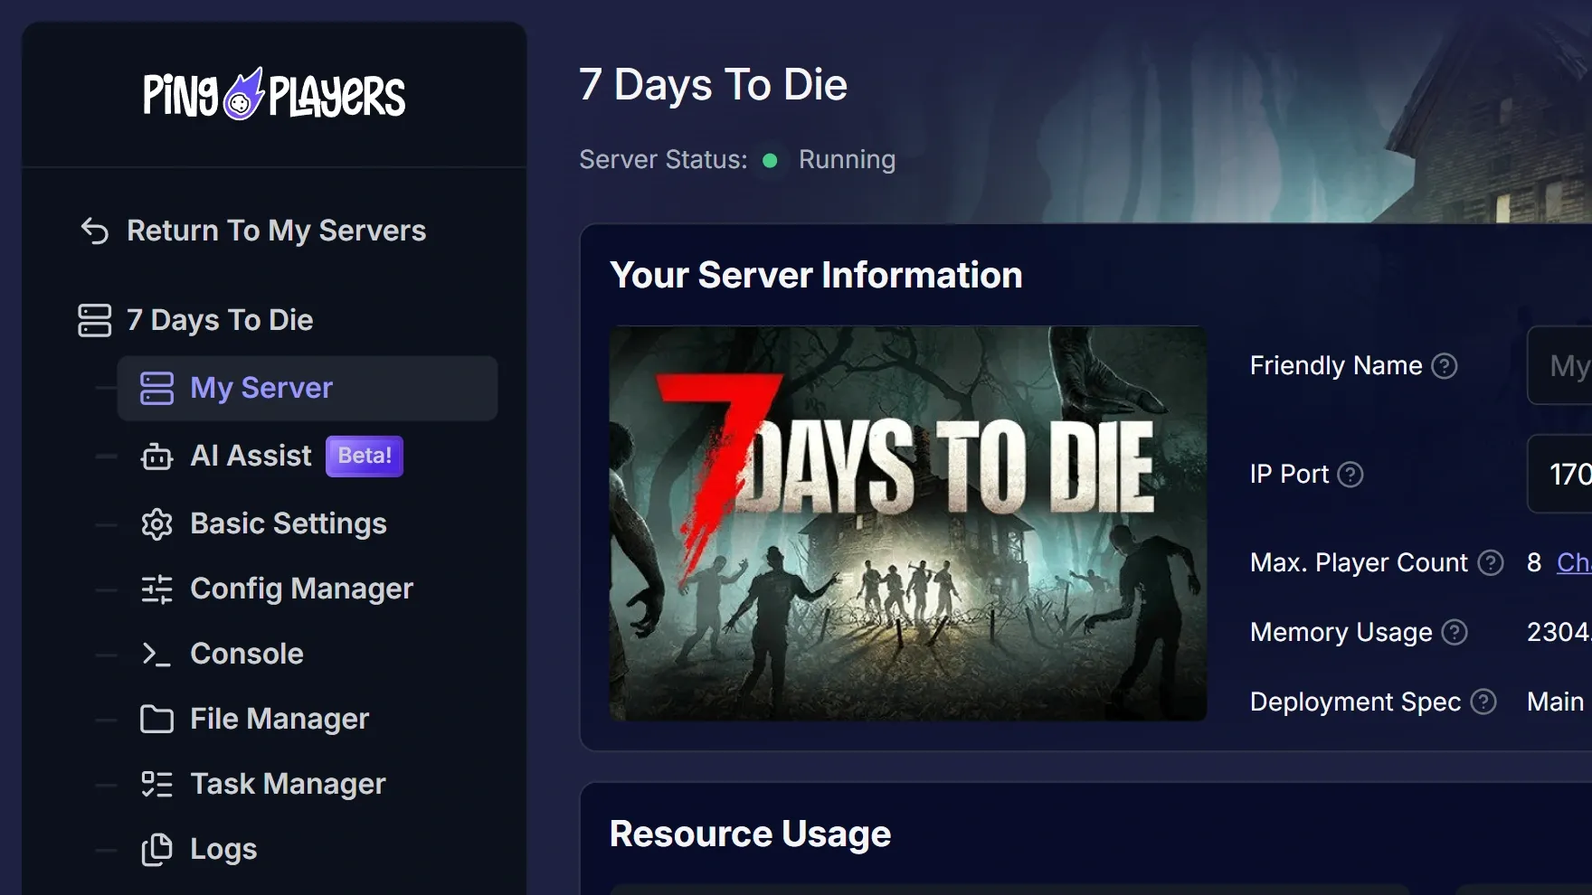Image resolution: width=1592 pixels, height=895 pixels.
Task: Open File Manager page
Action: [x=280, y=719]
